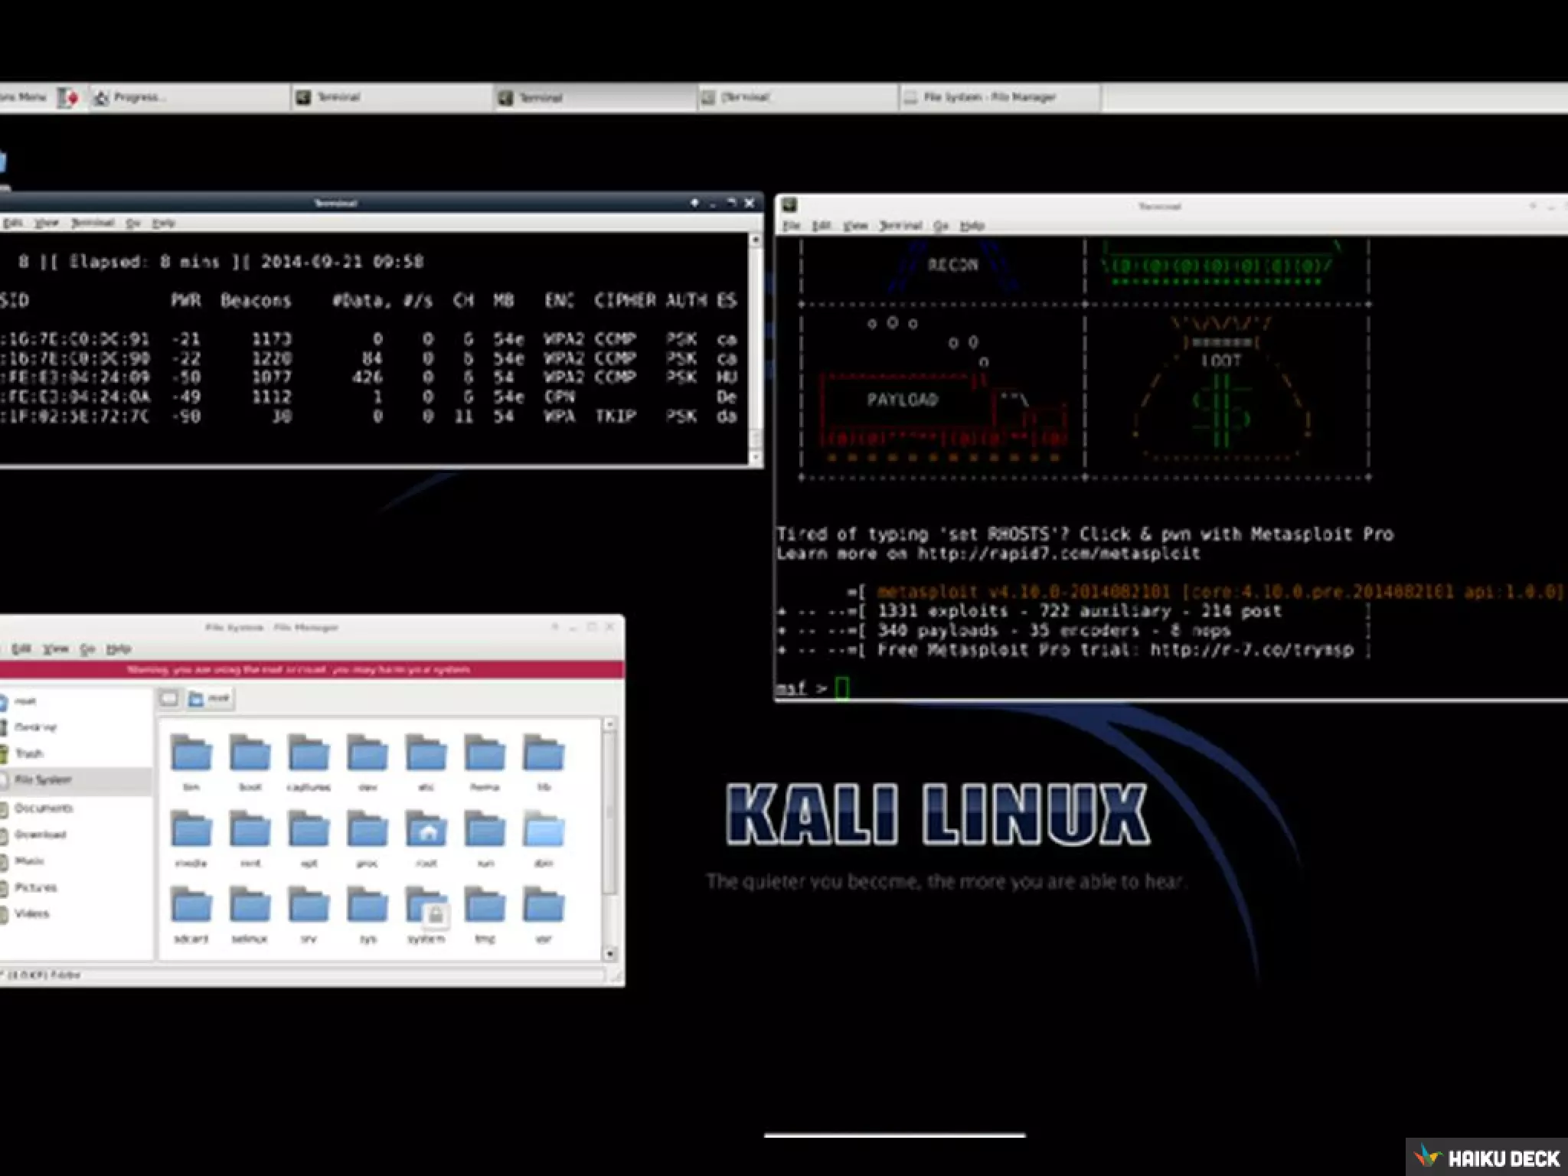Click path-bar toggle button left of root
The height and width of the screenshot is (1176, 1568).
click(169, 698)
